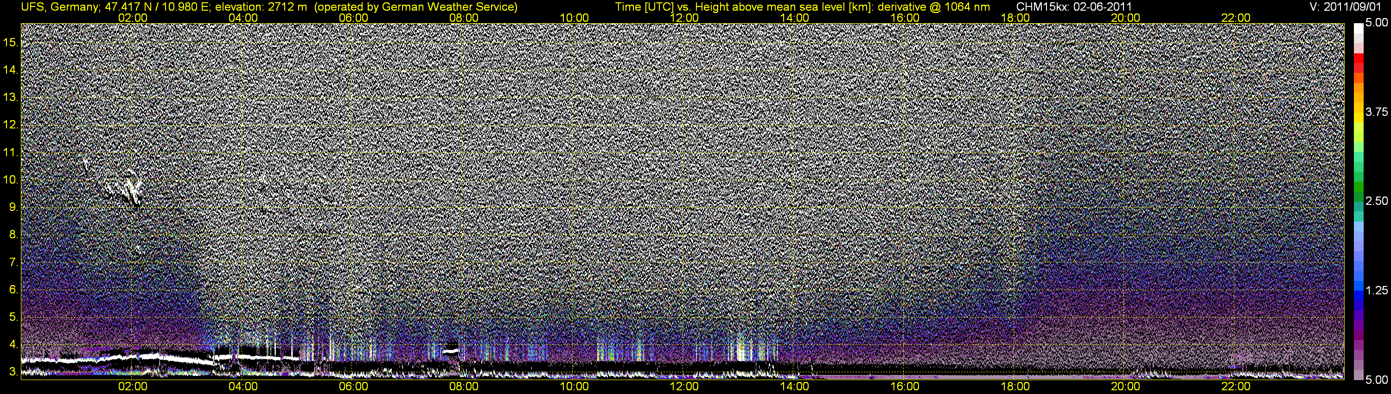Click the 8 km height axis label
Image resolution: width=1391 pixels, height=394 pixels.
[14, 235]
